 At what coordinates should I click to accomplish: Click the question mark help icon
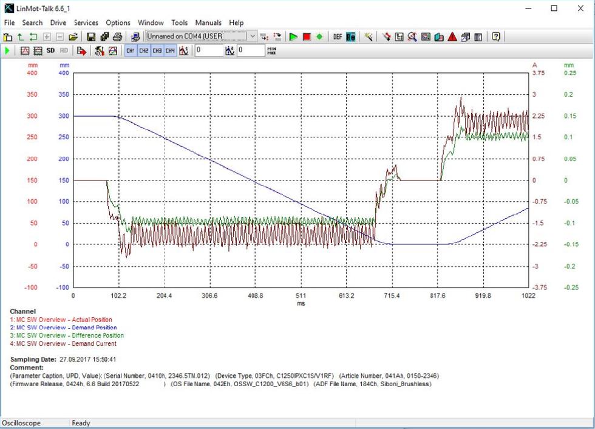496,37
